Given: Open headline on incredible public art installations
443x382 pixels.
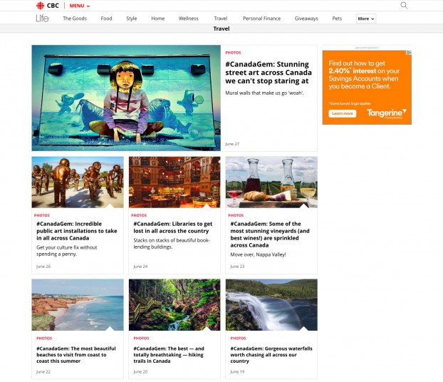Looking at the screenshot, I should click(77, 231).
